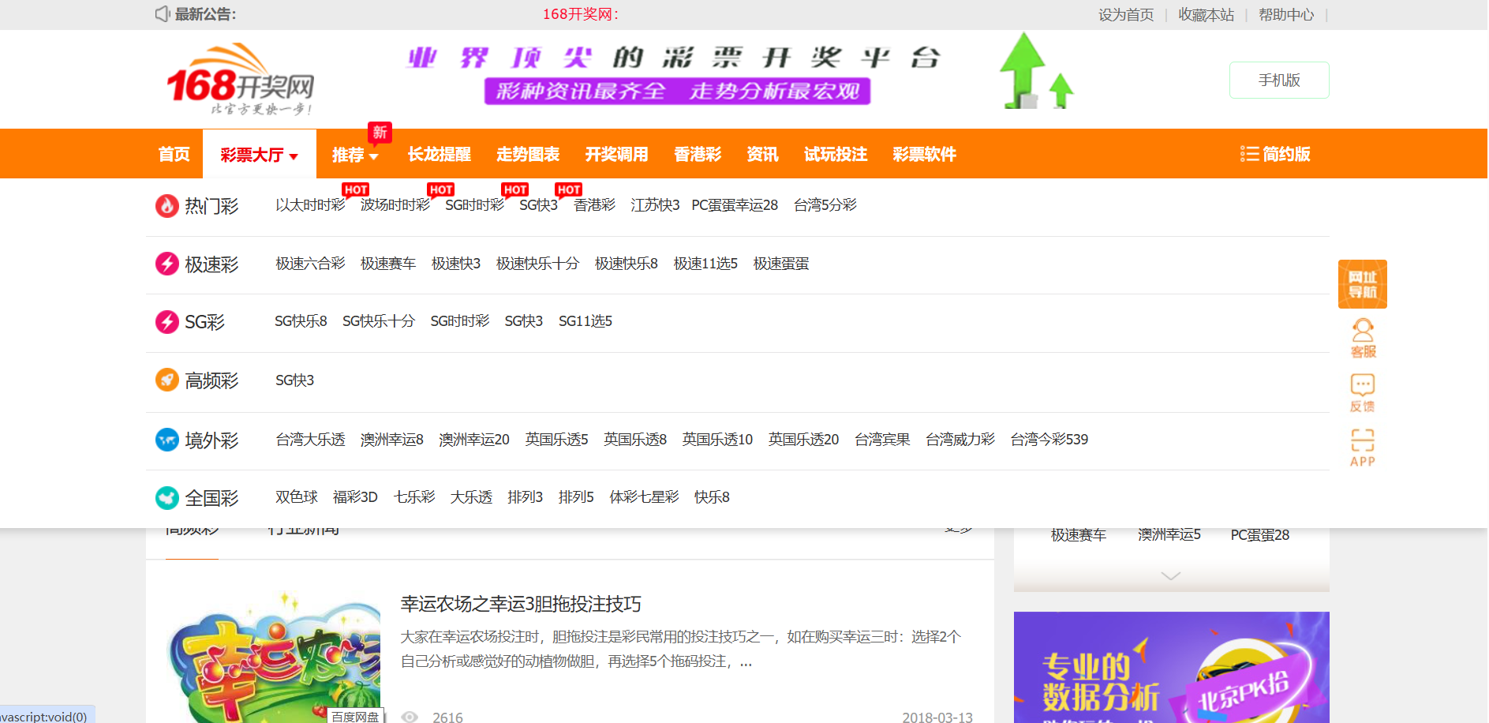This screenshot has height=723, width=1489.
Task: Expand the 推荐 dropdown menu
Action: (x=355, y=155)
